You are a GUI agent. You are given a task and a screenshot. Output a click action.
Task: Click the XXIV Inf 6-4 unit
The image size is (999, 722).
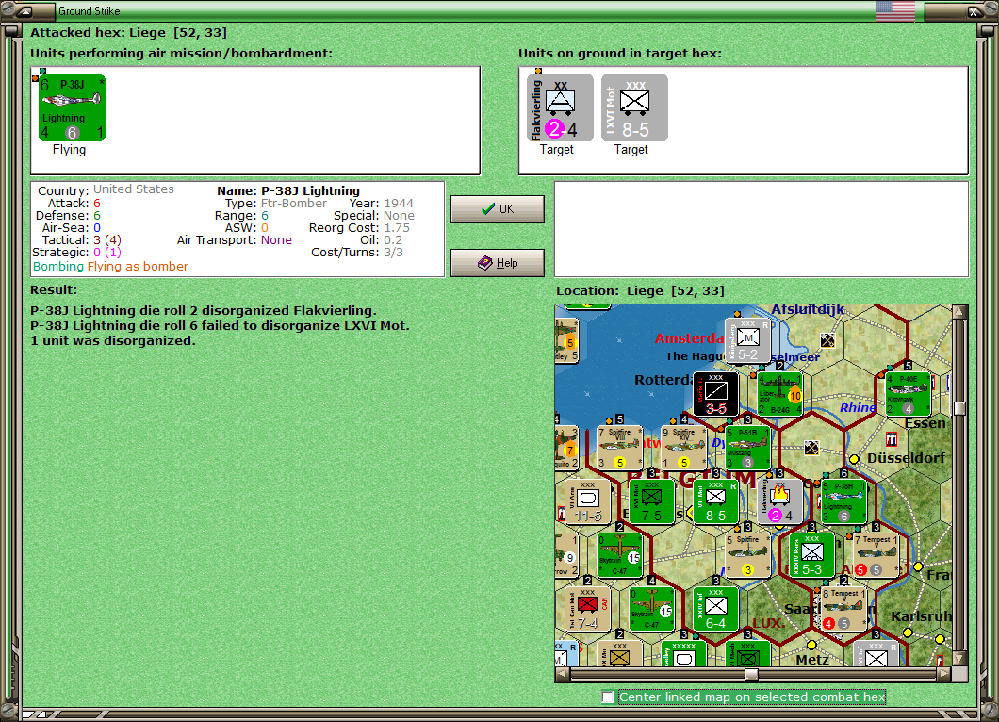tap(715, 609)
